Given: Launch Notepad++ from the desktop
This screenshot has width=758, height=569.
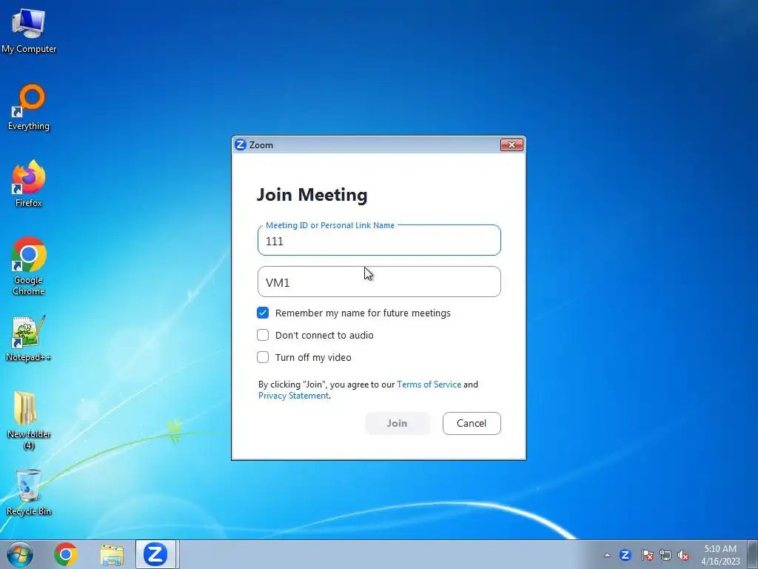Looking at the screenshot, I should click(29, 338).
